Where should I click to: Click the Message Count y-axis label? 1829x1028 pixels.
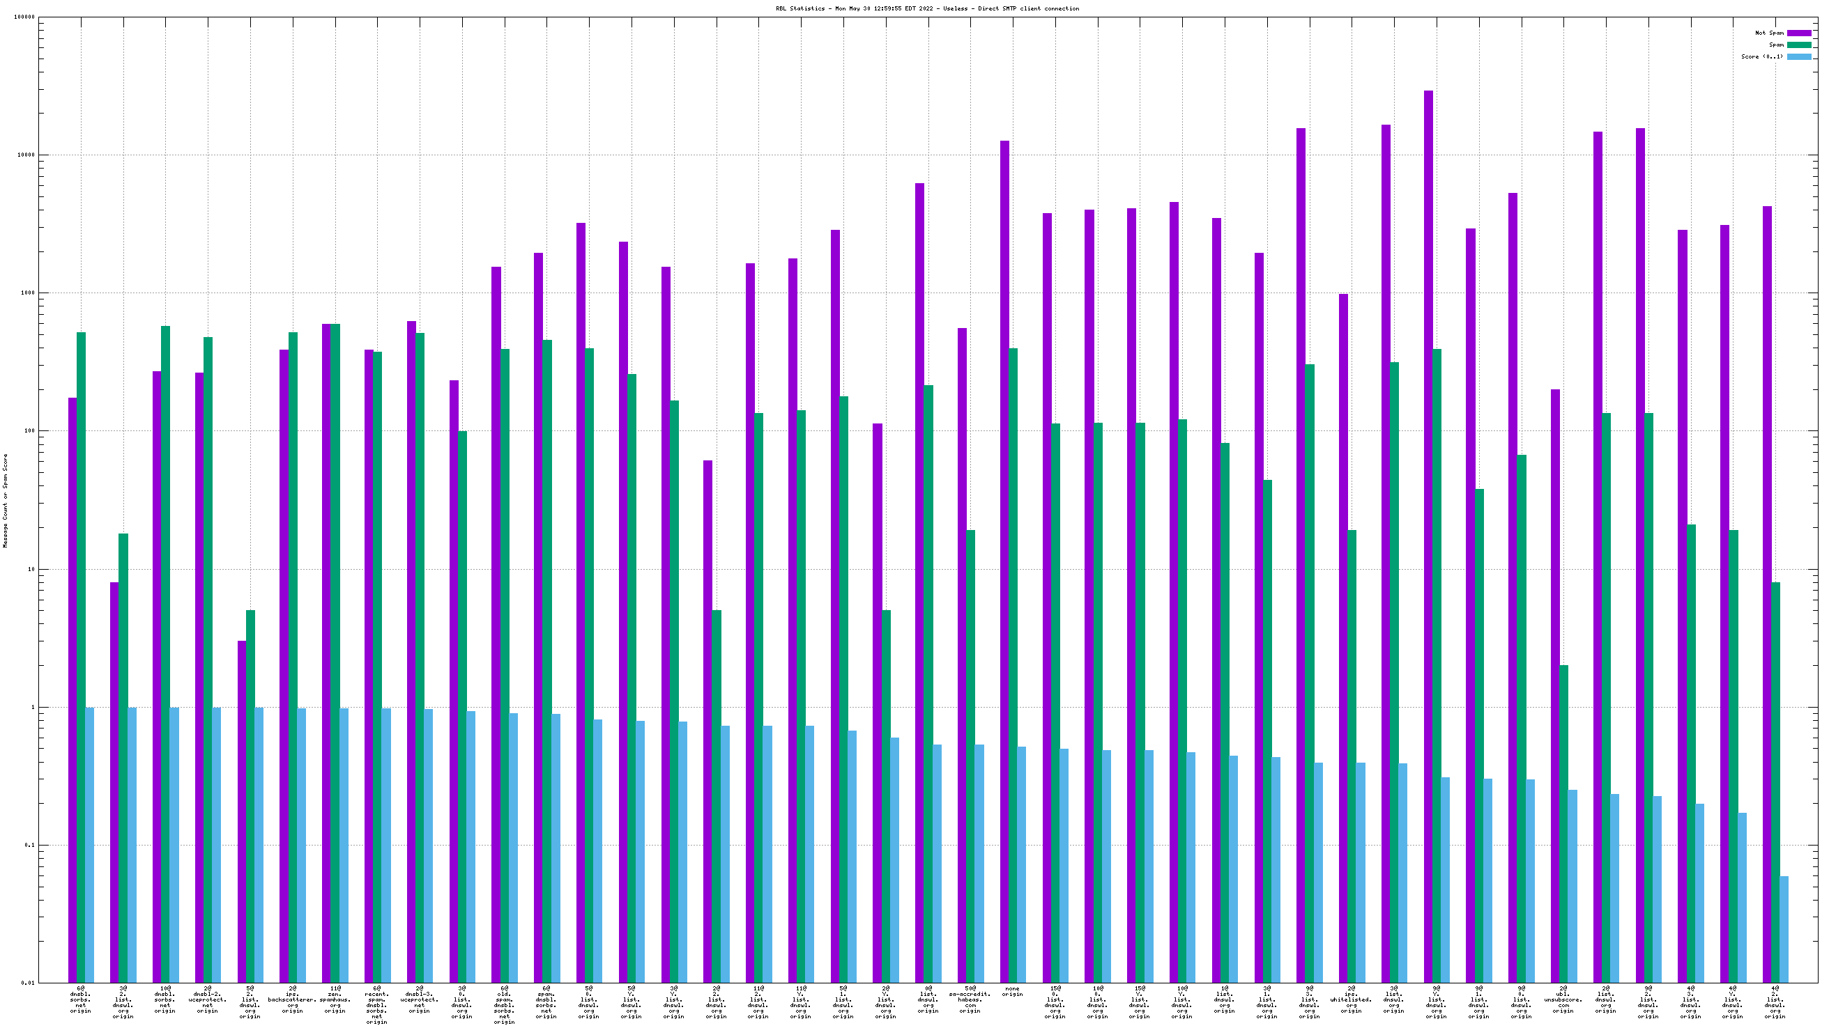pyautogui.click(x=6, y=501)
